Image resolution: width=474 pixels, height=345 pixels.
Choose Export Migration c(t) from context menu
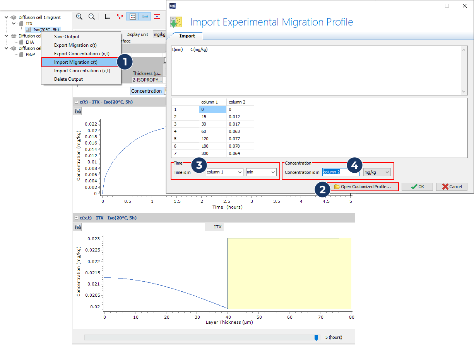tap(75, 45)
